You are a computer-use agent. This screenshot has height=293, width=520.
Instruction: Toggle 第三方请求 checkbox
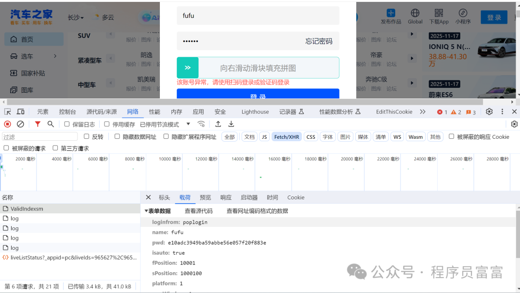click(x=55, y=148)
